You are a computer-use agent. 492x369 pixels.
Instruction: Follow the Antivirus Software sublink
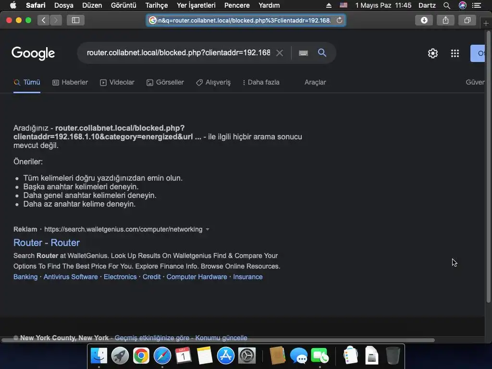click(71, 277)
